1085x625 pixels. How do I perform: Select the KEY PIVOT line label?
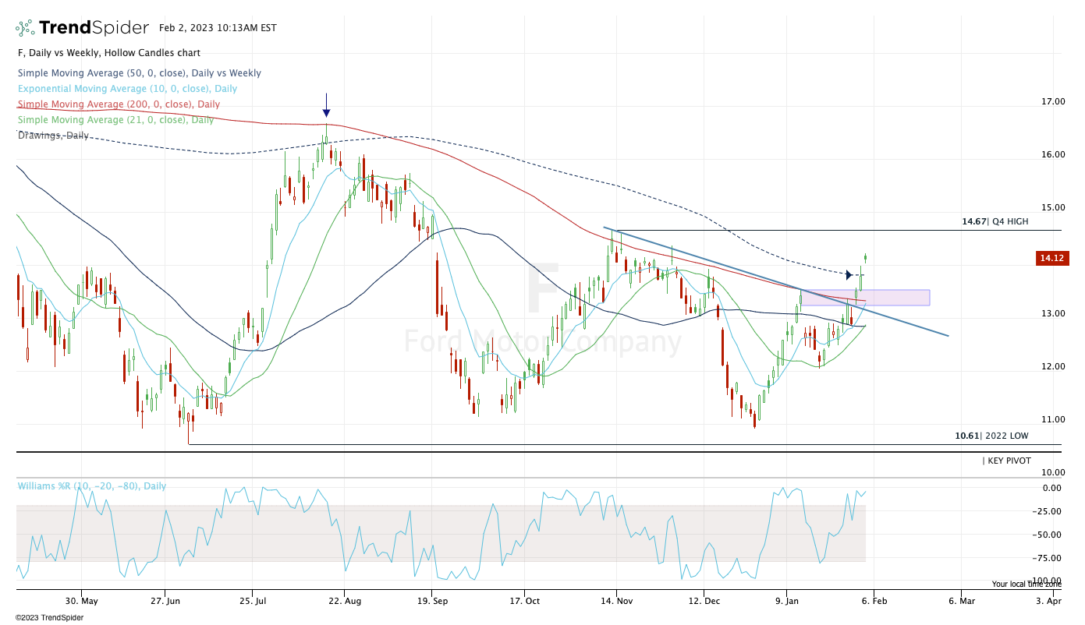pos(1008,461)
